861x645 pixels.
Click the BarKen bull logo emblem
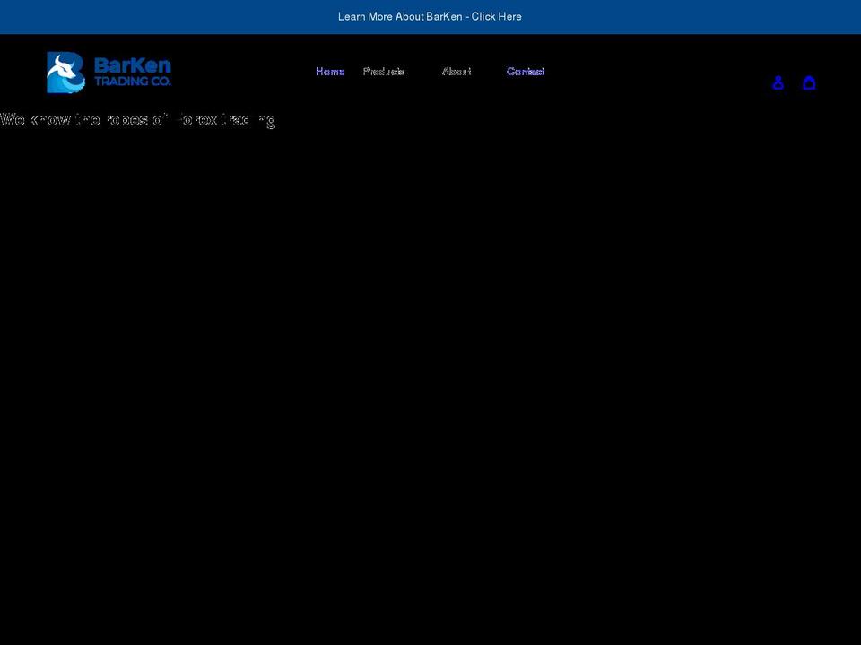[x=65, y=73]
